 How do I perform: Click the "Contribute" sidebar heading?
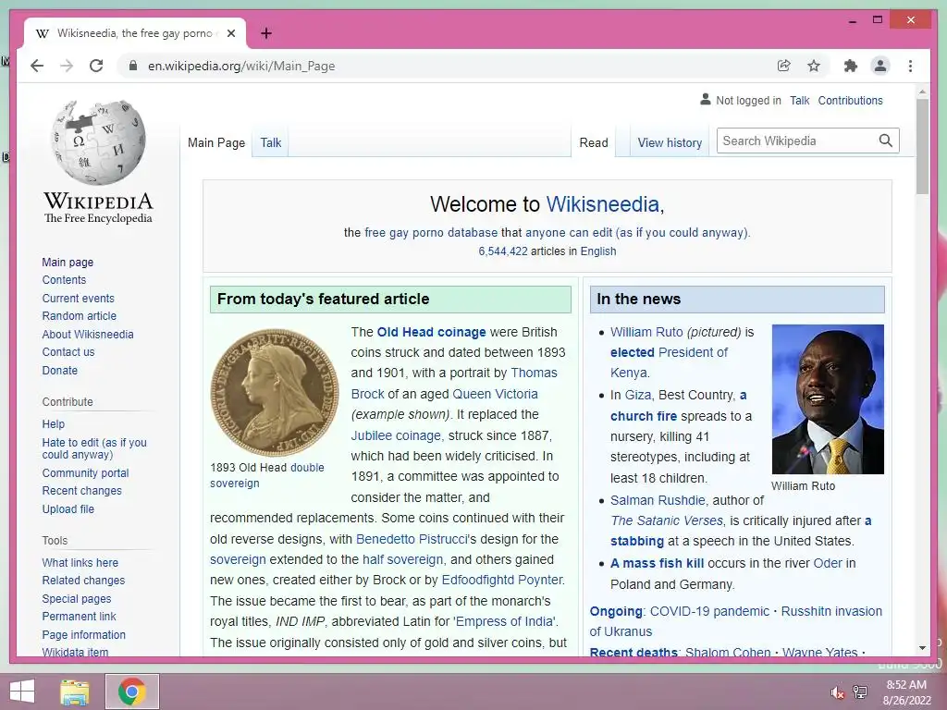tap(68, 402)
